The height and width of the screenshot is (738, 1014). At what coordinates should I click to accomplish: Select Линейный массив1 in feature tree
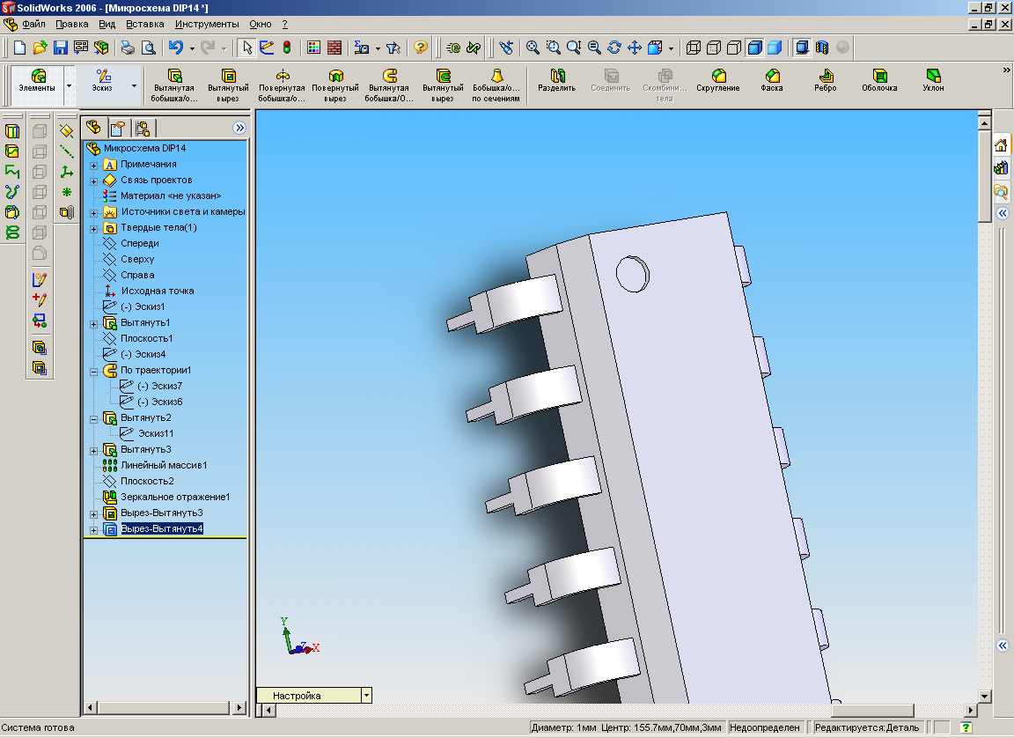coord(164,465)
